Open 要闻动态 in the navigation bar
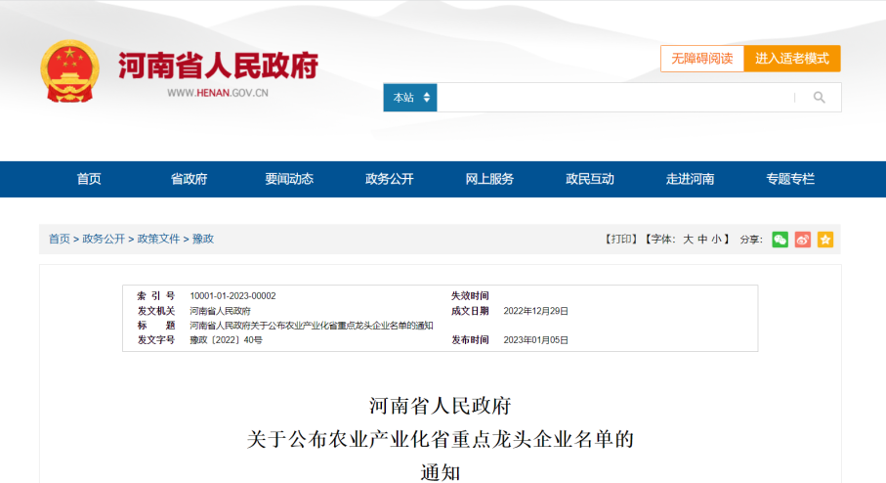The height and width of the screenshot is (483, 886). (x=289, y=179)
